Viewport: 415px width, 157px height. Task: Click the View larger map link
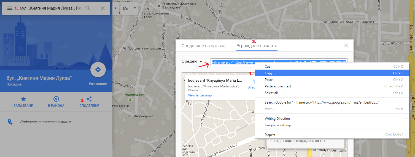click(200, 95)
